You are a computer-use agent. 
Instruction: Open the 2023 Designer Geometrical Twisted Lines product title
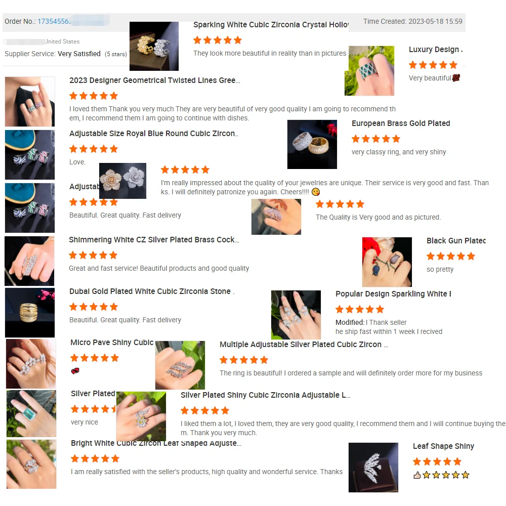(154, 80)
